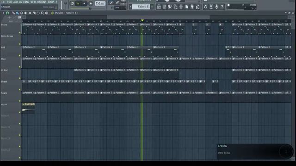296x166 pixels.
Task: Click the orange playhead marker on timeline
Action: tap(142, 20)
